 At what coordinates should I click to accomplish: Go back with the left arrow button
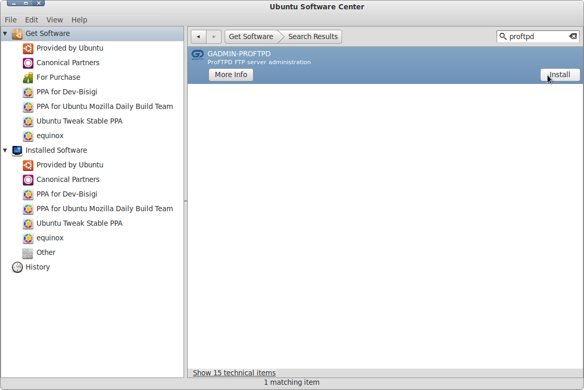point(199,36)
